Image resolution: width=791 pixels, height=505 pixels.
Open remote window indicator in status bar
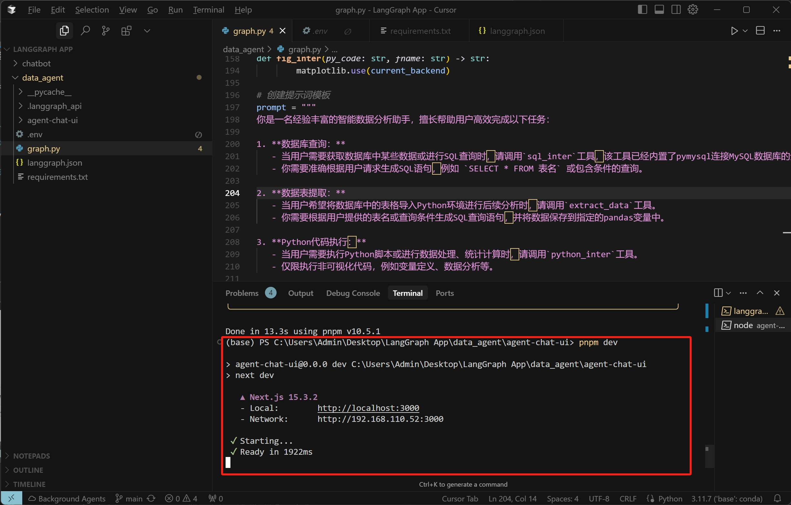(12, 498)
